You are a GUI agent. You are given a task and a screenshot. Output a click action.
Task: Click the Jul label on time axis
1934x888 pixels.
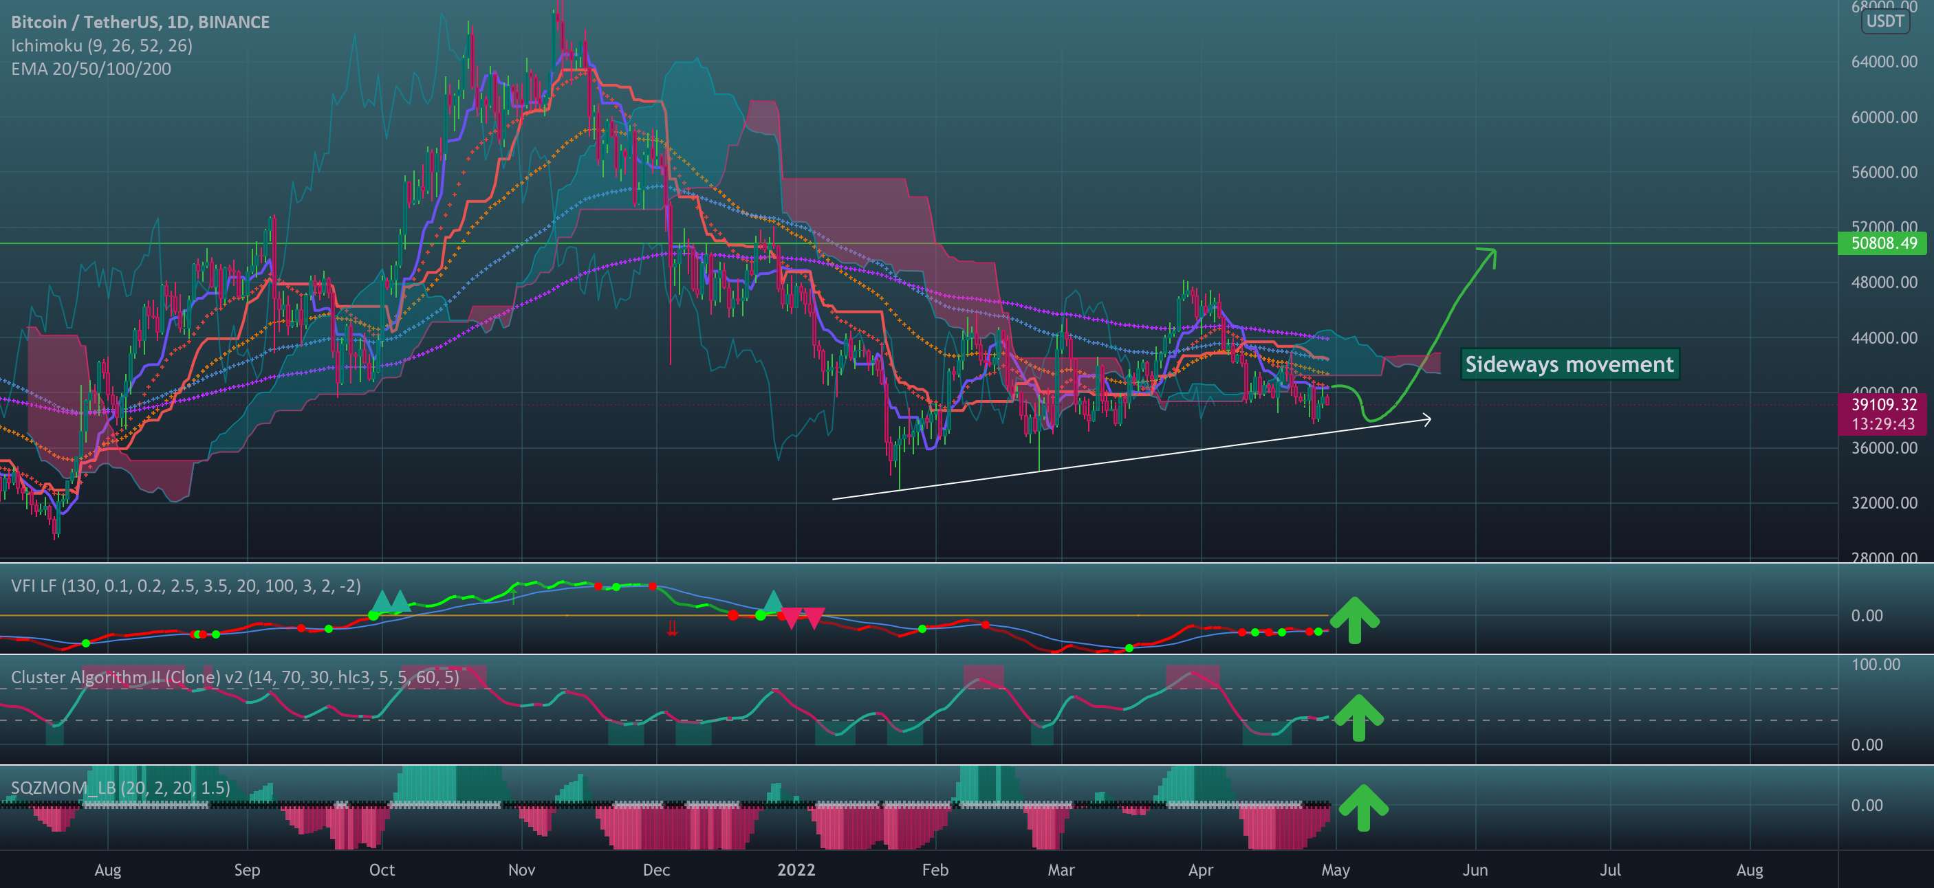click(1611, 870)
